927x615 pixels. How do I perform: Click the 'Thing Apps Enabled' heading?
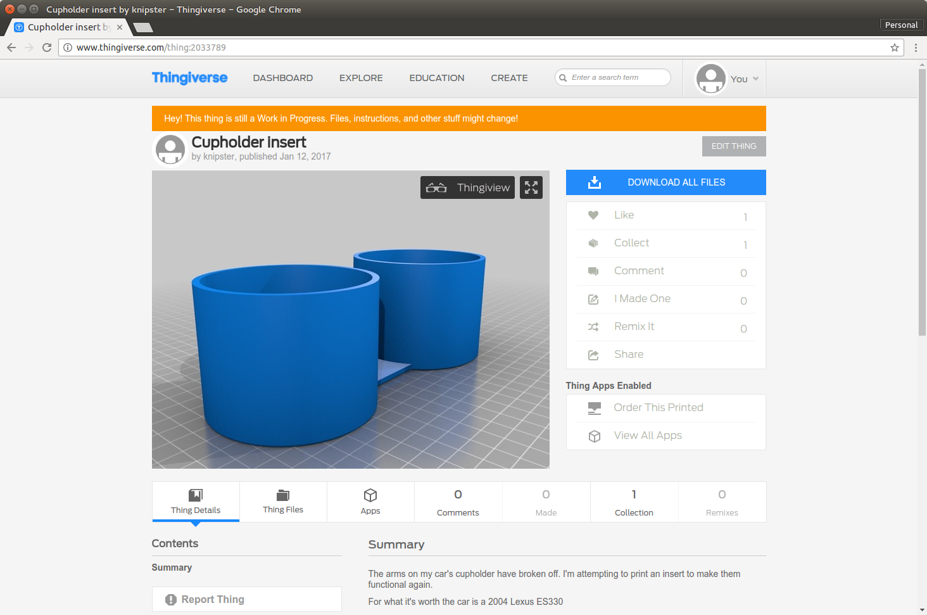pyautogui.click(x=609, y=386)
